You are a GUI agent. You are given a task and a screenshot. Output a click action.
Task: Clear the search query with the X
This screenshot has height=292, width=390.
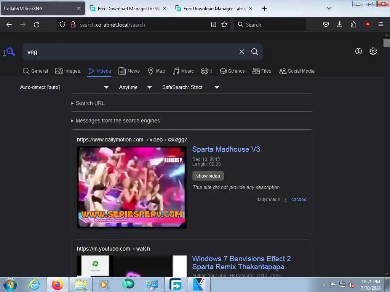coord(241,52)
